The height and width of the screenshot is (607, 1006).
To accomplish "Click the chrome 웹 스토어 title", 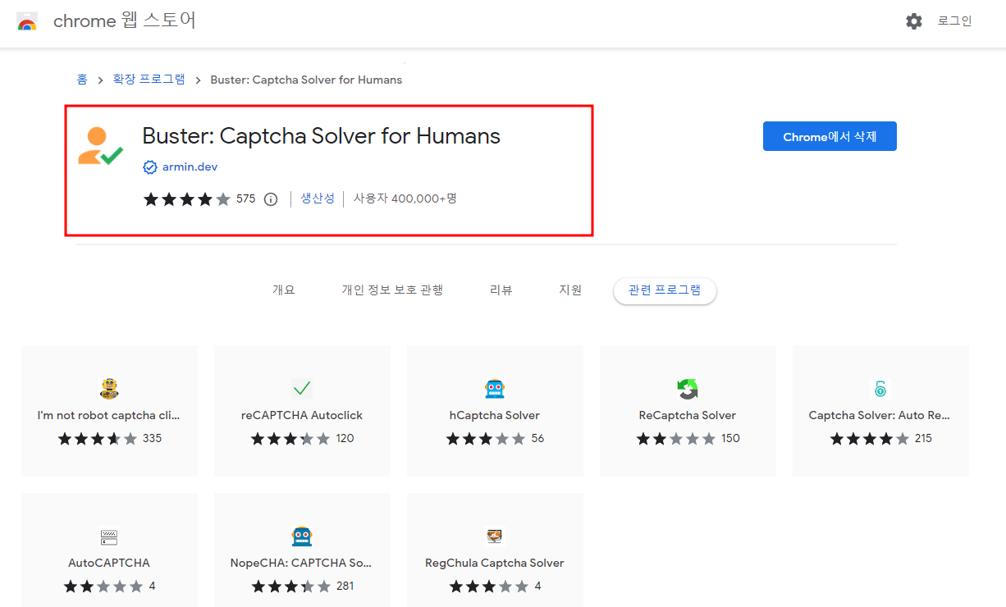I will click(125, 21).
